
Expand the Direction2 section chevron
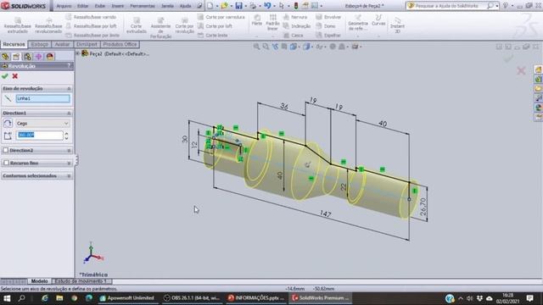pos(69,151)
